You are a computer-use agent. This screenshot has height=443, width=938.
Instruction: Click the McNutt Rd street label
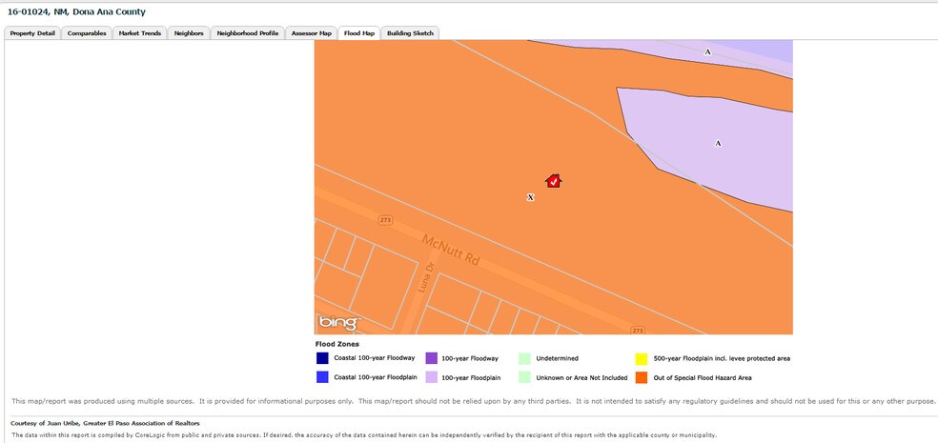coord(451,250)
